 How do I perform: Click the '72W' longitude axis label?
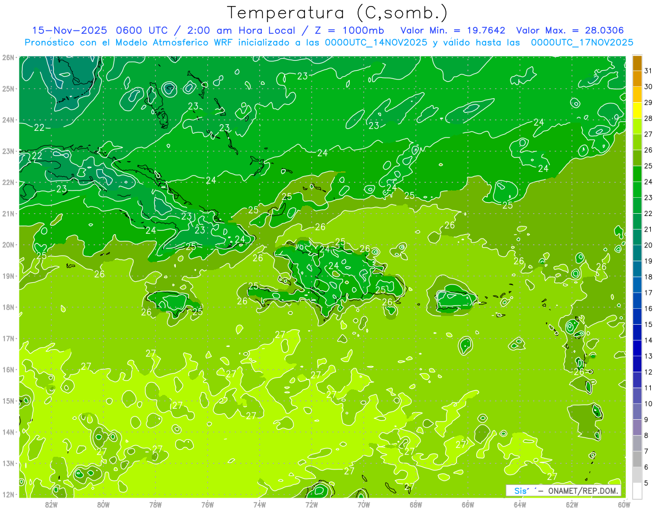[312, 504]
